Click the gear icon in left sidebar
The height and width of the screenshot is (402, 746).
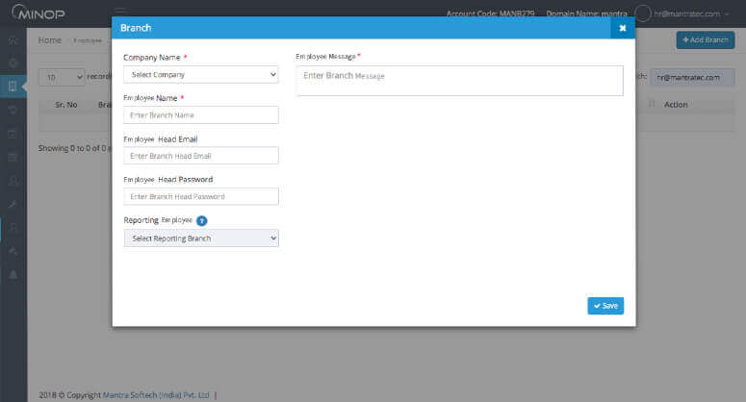tap(13, 63)
